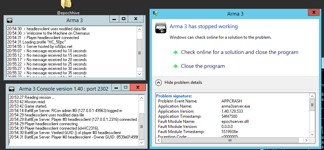The width and height of the screenshot is (324, 150).
Task: Click fault module name epochserver.dll
Action: tap(235, 121)
